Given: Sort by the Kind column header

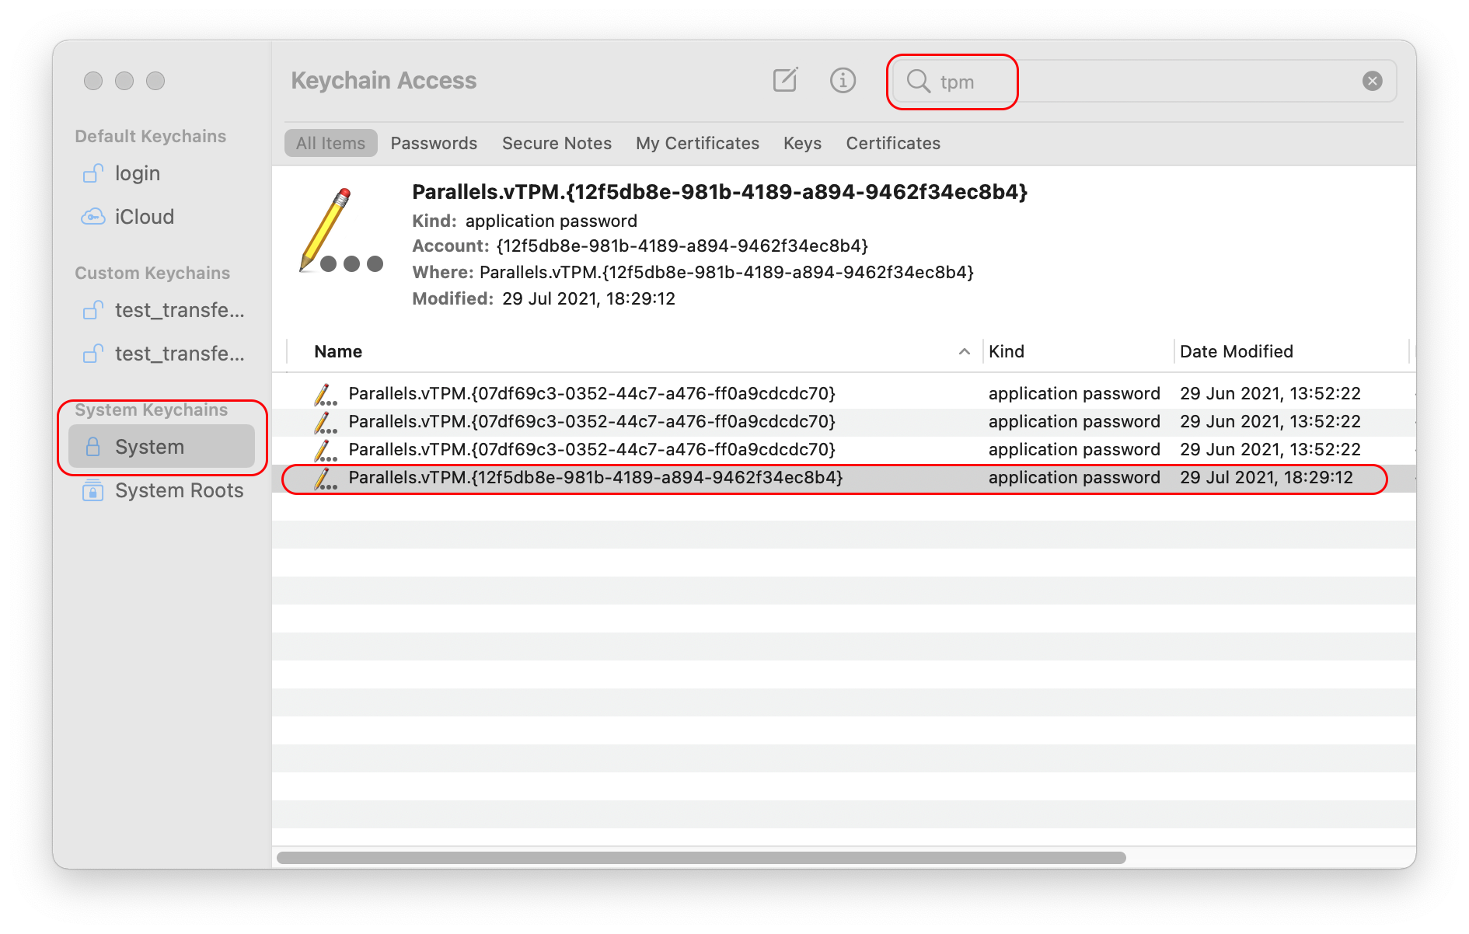Looking at the screenshot, I should 1007,351.
